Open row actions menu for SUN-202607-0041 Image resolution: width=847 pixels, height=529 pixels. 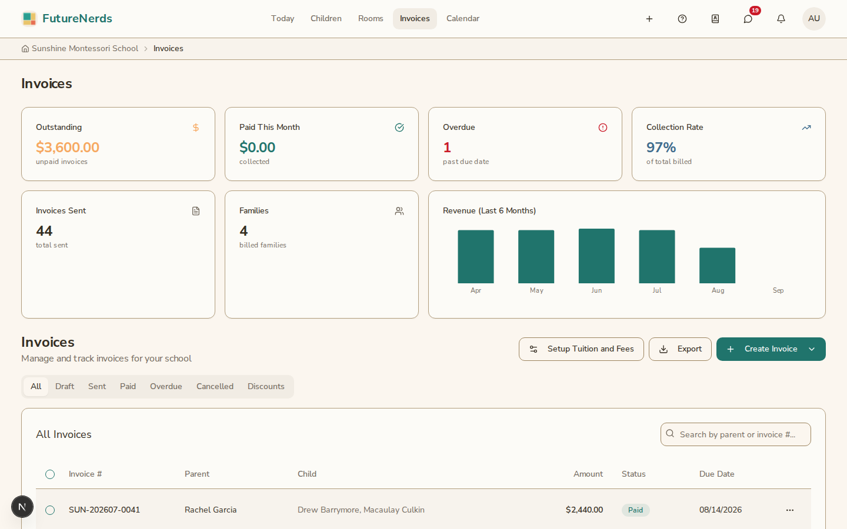click(x=790, y=510)
